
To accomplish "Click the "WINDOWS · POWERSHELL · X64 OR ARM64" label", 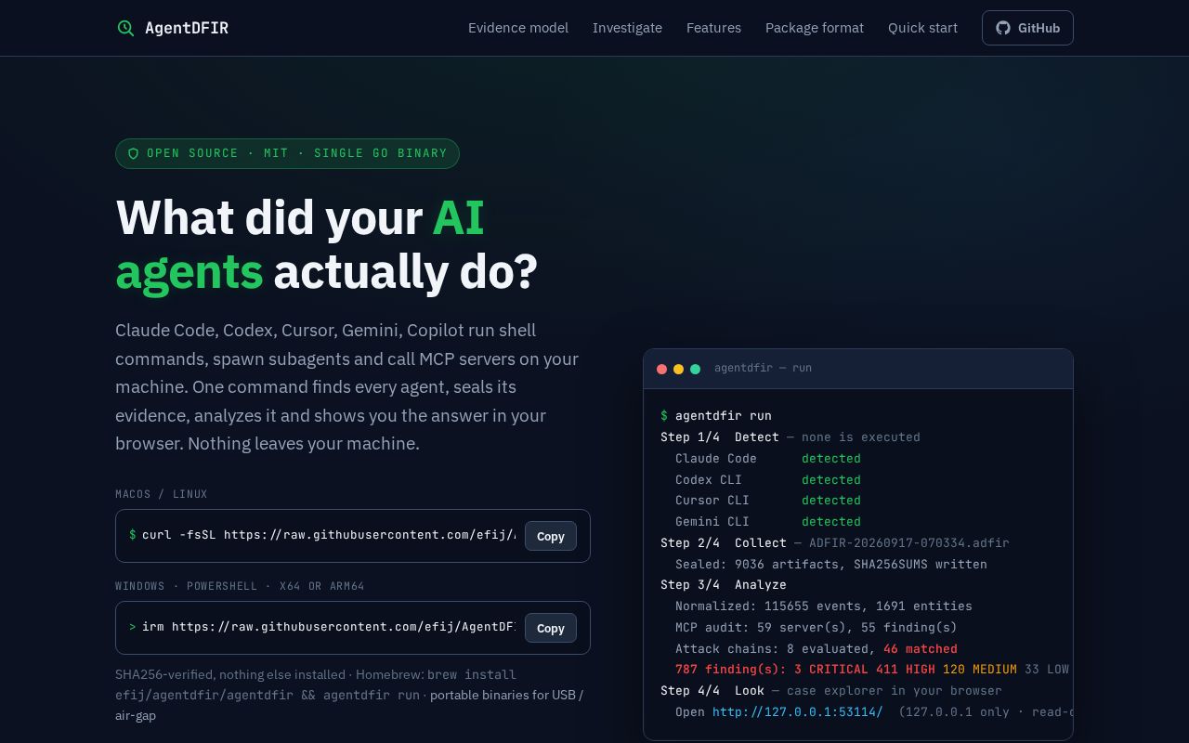I will click(240, 586).
